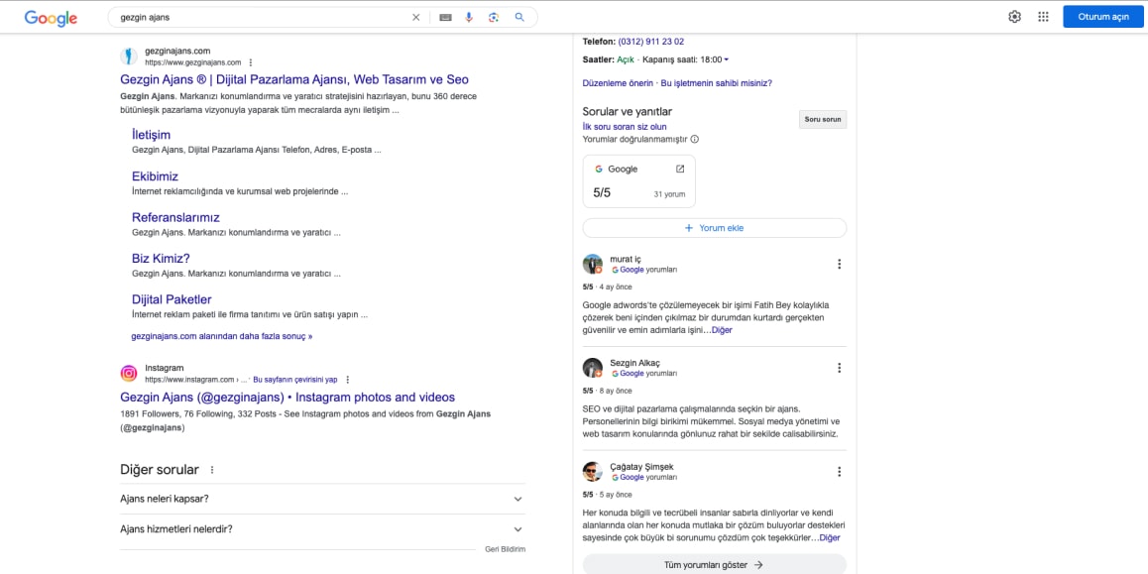The image size is (1148, 574).
Task: View murat iç's profile photo
Action: (592, 265)
